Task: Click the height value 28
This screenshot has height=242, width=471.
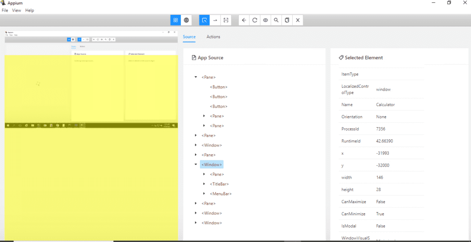Action: (x=379, y=190)
